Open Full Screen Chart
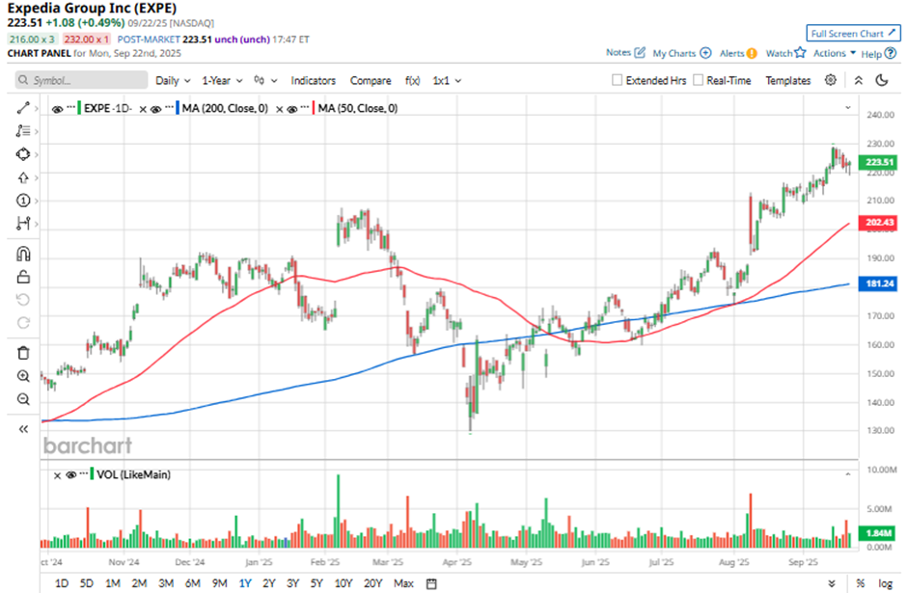This screenshot has width=907, height=593. click(x=853, y=33)
